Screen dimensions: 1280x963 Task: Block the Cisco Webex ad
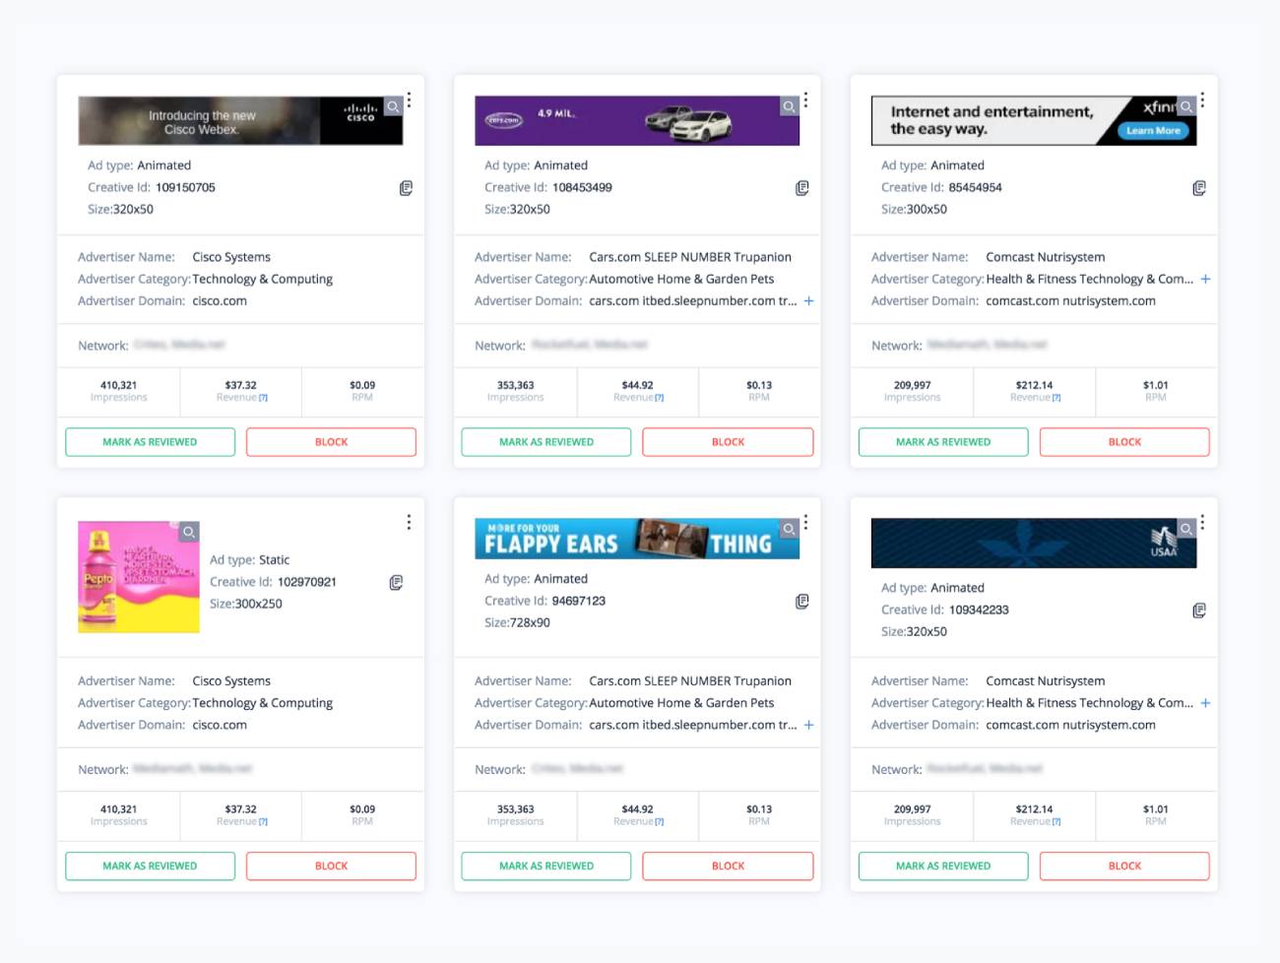click(x=331, y=442)
